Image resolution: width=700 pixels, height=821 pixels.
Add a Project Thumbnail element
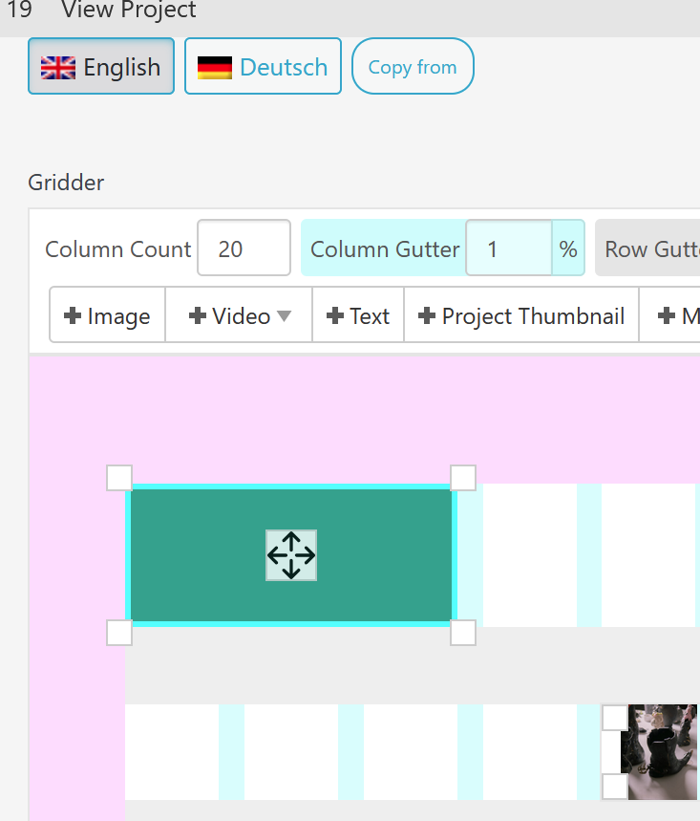(520, 316)
